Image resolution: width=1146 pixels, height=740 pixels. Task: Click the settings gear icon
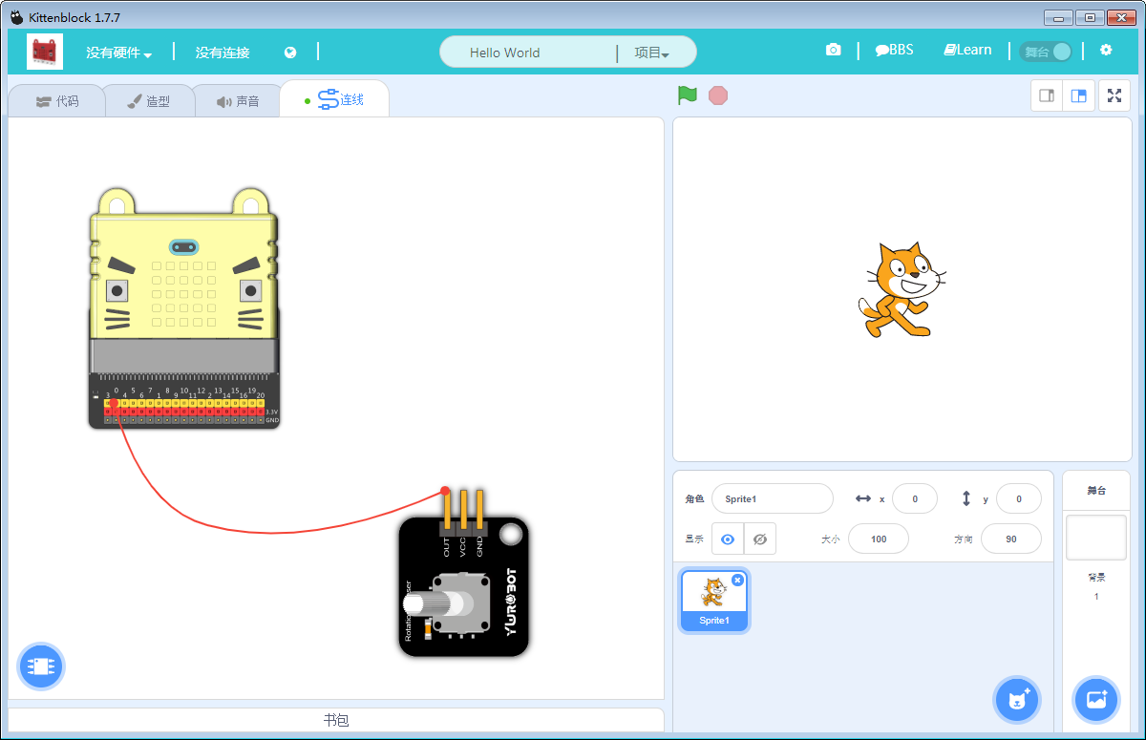tap(1106, 51)
